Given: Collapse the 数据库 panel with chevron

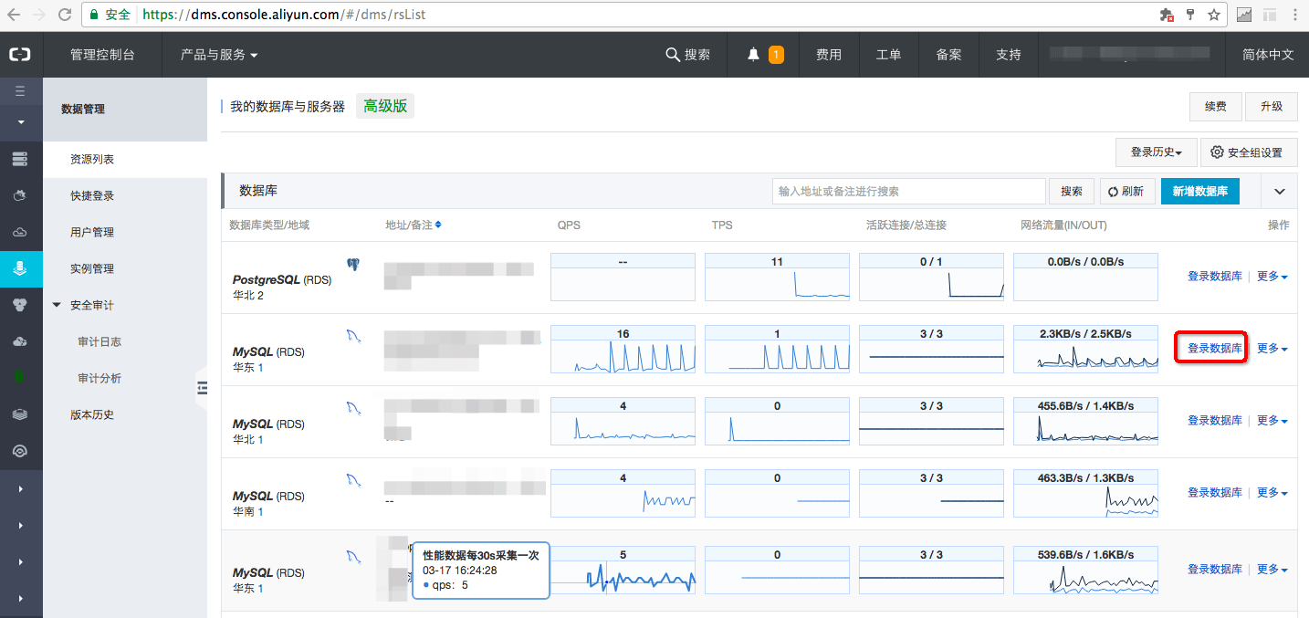Looking at the screenshot, I should 1280,192.
